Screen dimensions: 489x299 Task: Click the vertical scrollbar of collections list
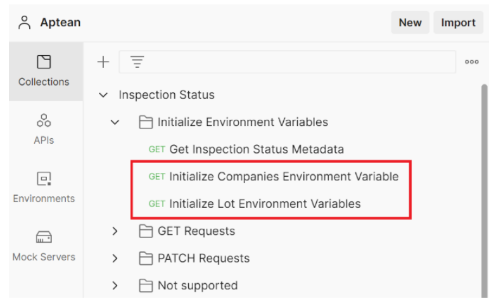pyautogui.click(x=485, y=190)
